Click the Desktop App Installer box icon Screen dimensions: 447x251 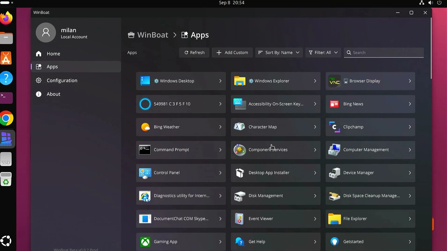(240, 173)
